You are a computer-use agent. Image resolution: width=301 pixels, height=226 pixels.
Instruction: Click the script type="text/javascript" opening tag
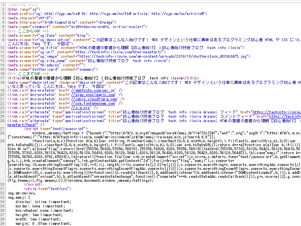[x=56, y=129]
